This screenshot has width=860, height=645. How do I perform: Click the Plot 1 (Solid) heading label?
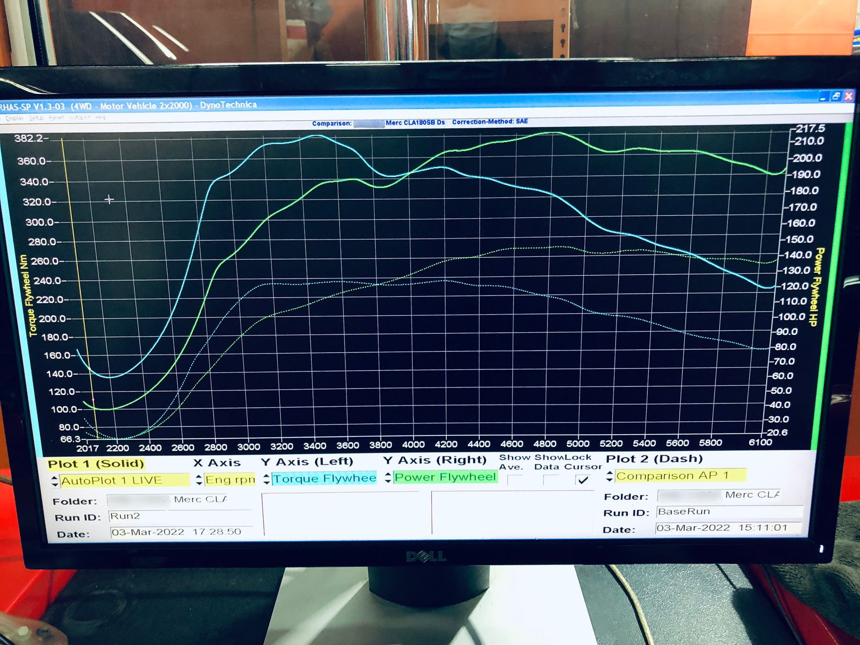tap(96, 464)
